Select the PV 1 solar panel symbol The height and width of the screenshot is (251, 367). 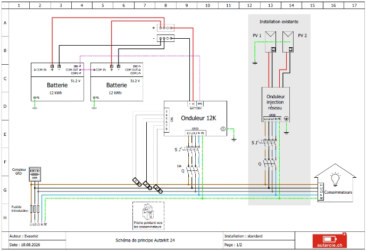point(270,41)
